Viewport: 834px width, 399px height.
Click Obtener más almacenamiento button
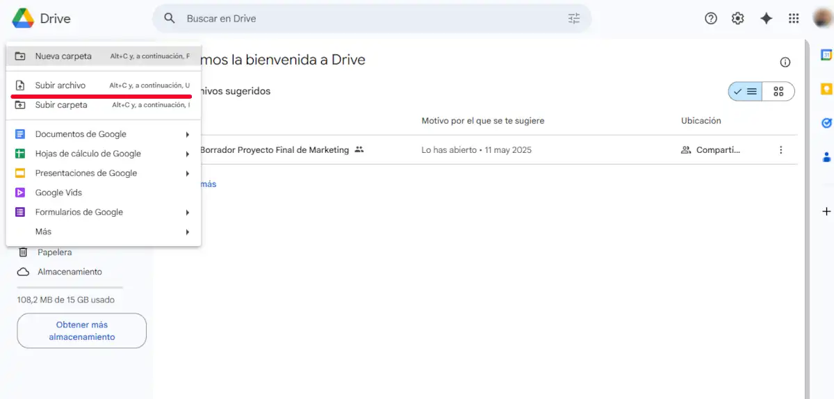(82, 331)
